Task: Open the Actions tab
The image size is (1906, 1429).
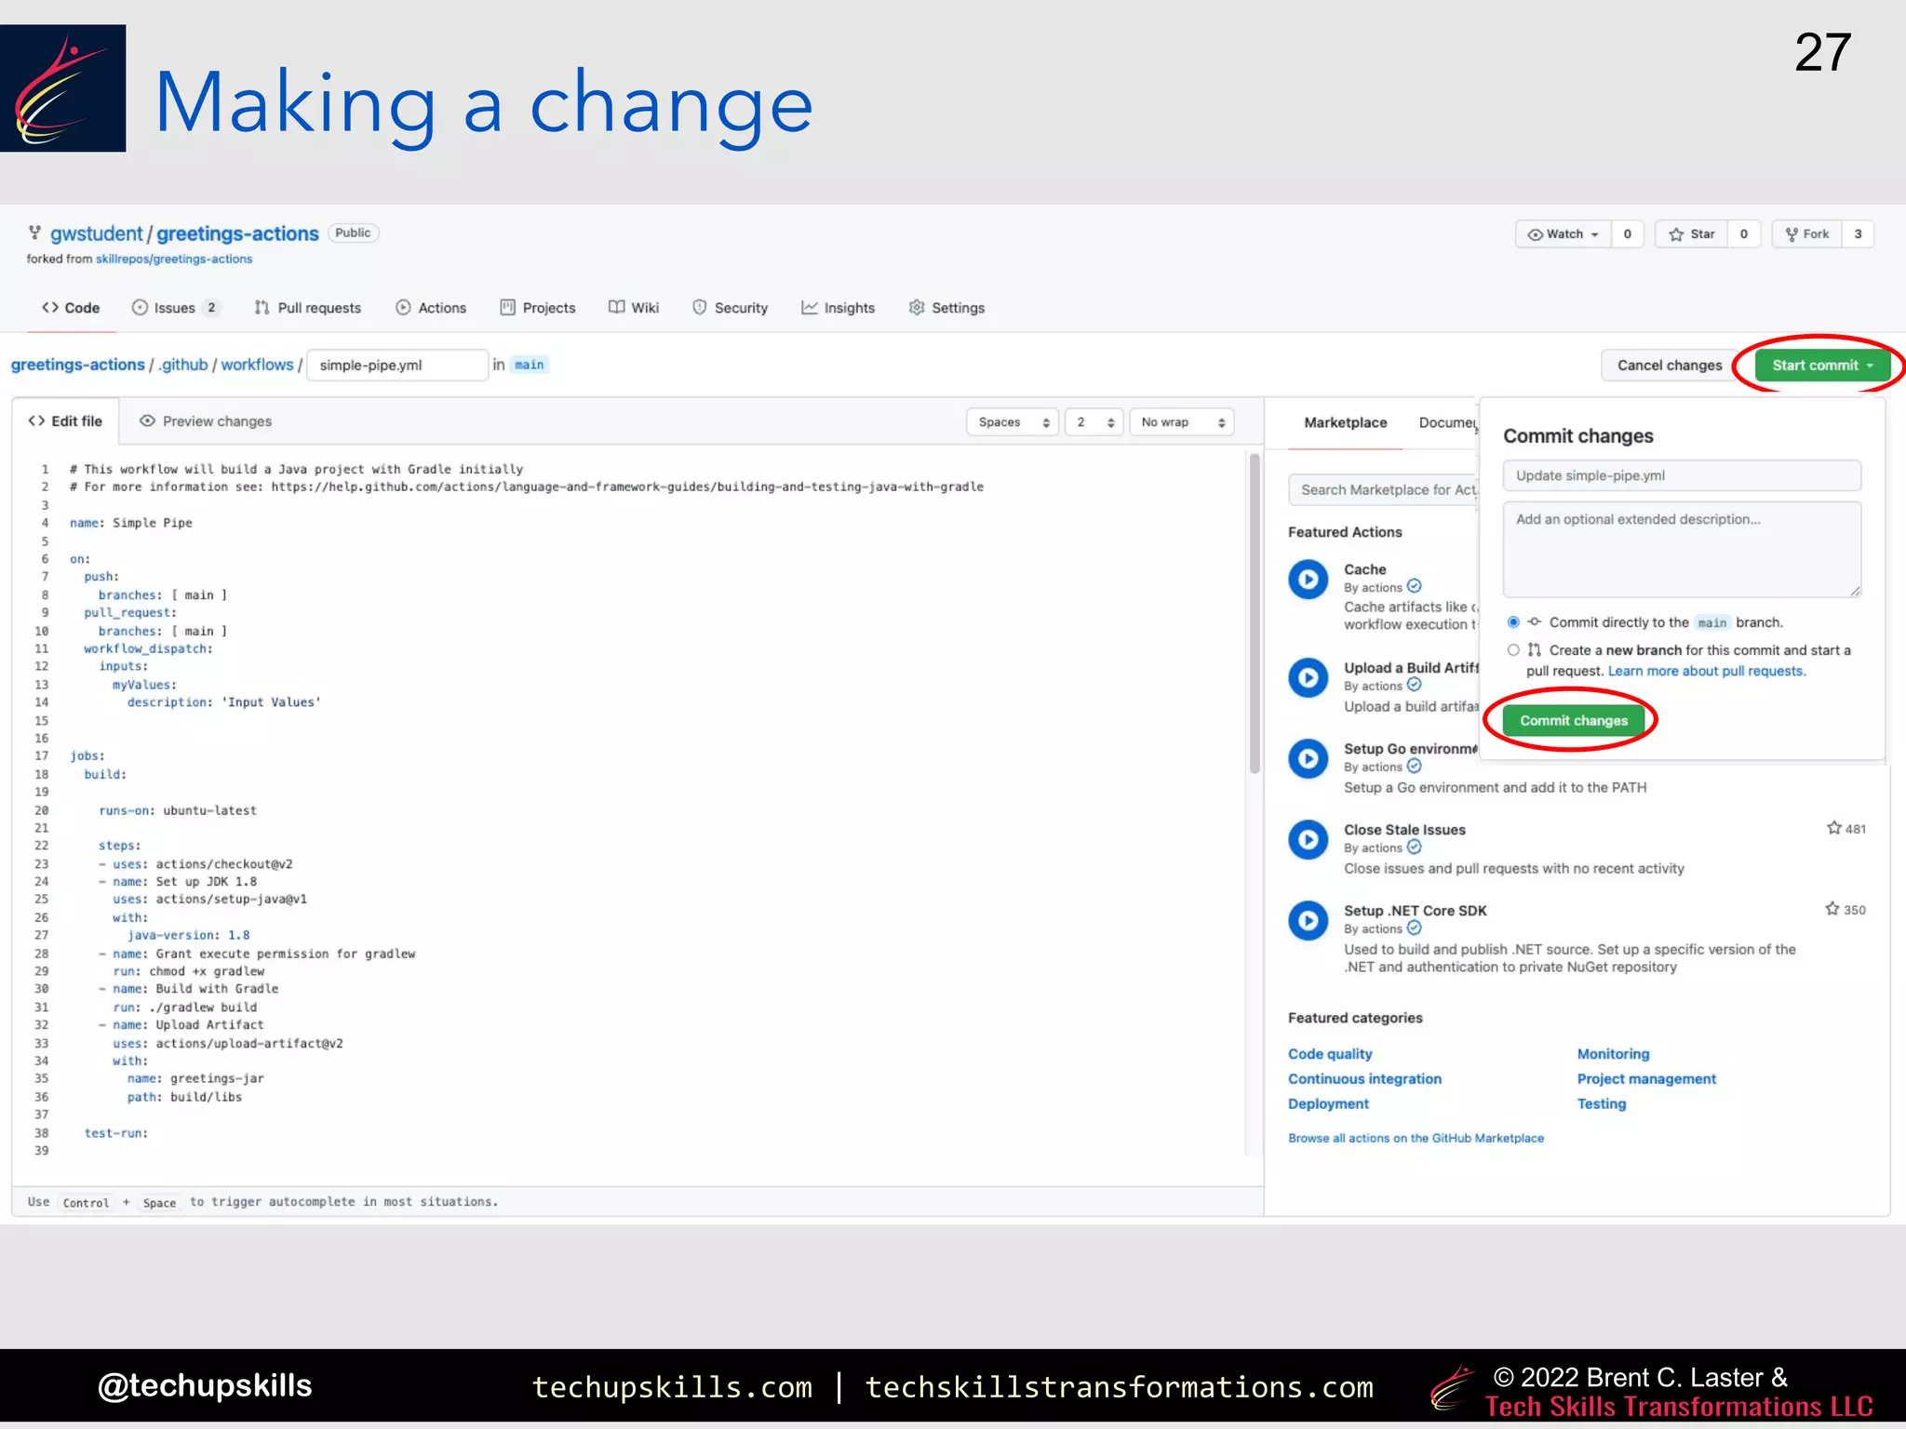Action: pyautogui.click(x=431, y=308)
